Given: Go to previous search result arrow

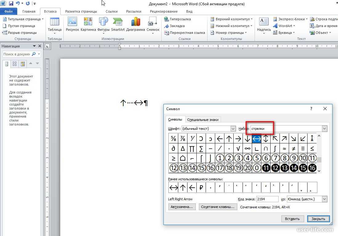Looking at the screenshot, I should point(30,63).
